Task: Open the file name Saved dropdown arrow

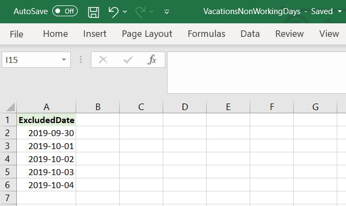Action: tap(340, 11)
